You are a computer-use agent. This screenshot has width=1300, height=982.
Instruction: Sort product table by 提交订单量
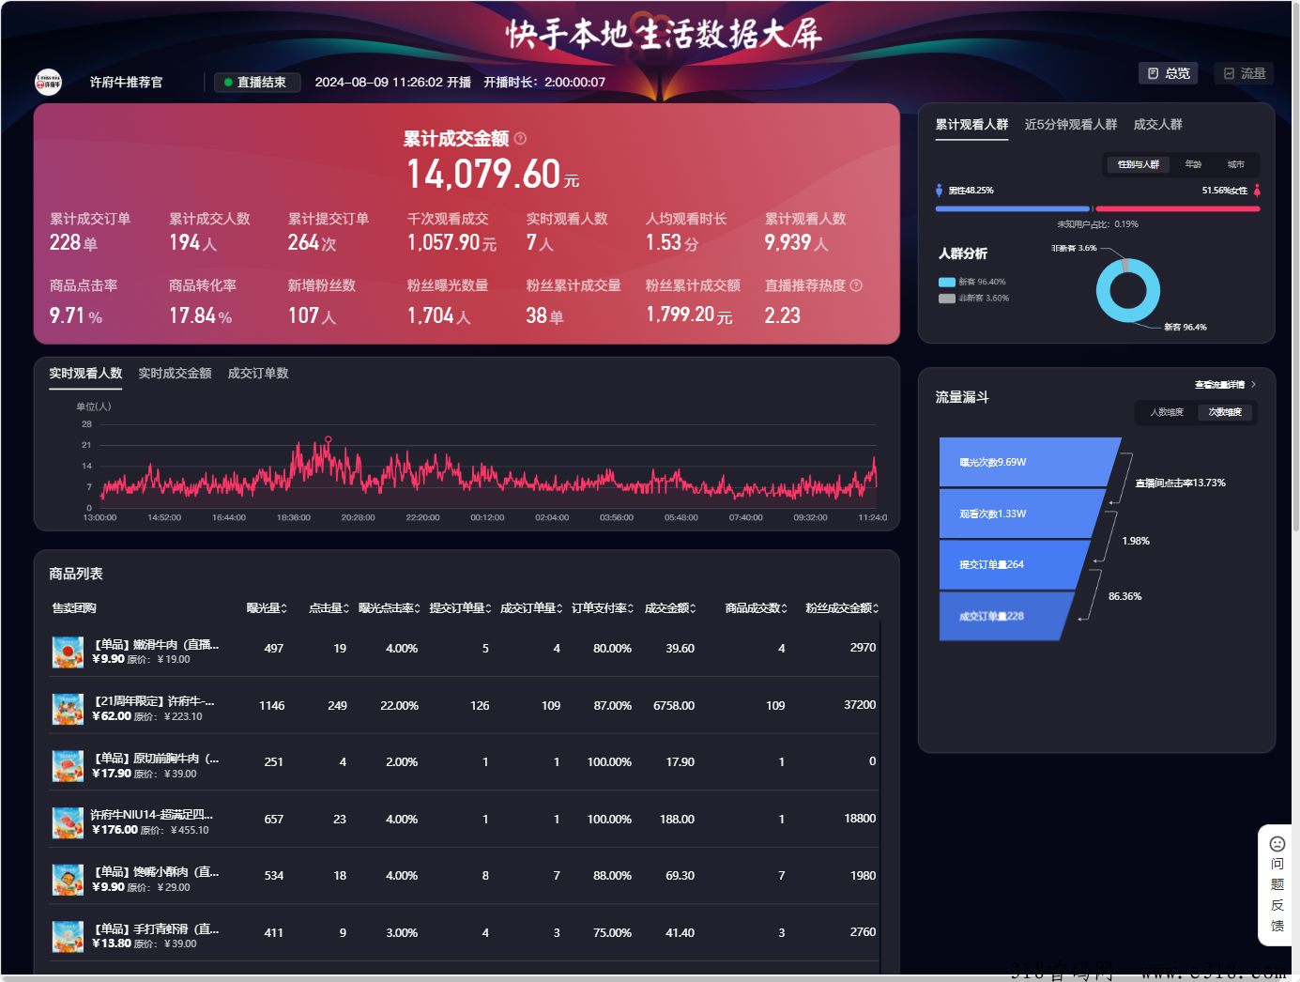pyautogui.click(x=460, y=608)
